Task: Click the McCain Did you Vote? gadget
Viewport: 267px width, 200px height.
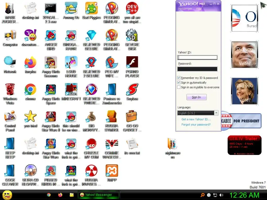Action: coord(244,55)
